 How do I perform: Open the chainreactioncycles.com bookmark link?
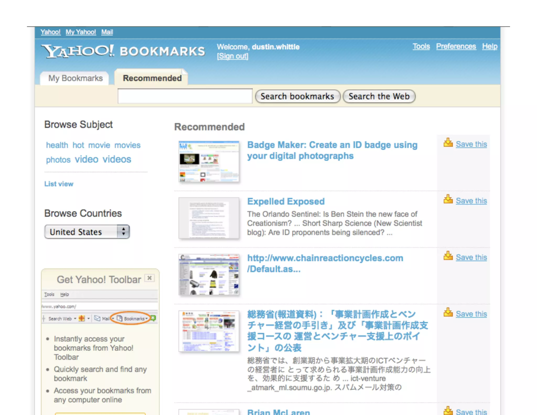(x=325, y=263)
